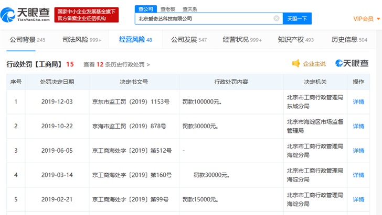The image size is (382, 215).
Task: Click the 行政处罚内容 column header
Action: 231,82
